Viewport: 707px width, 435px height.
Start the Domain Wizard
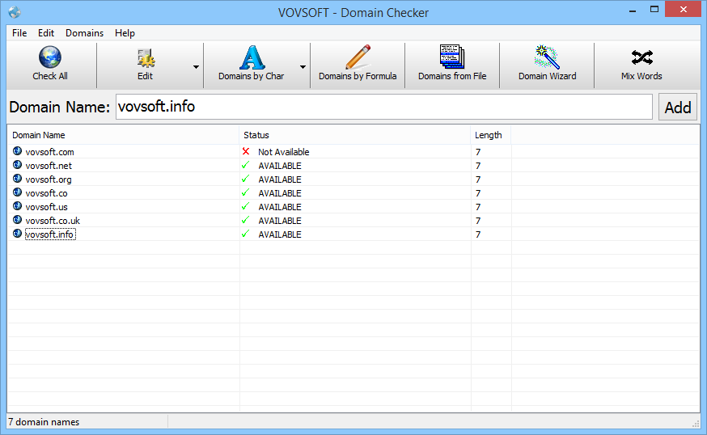[x=547, y=65]
